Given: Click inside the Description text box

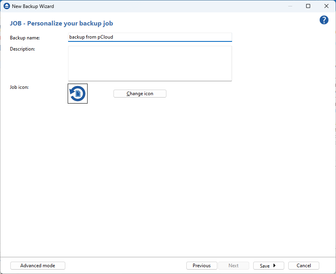Looking at the screenshot, I should (x=150, y=63).
